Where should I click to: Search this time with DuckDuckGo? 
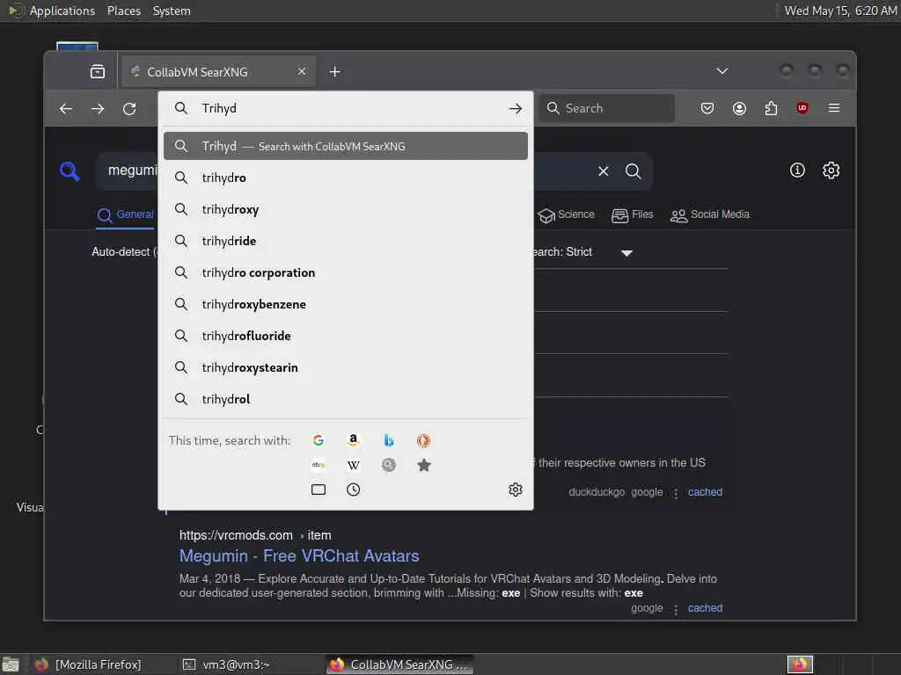coord(423,440)
